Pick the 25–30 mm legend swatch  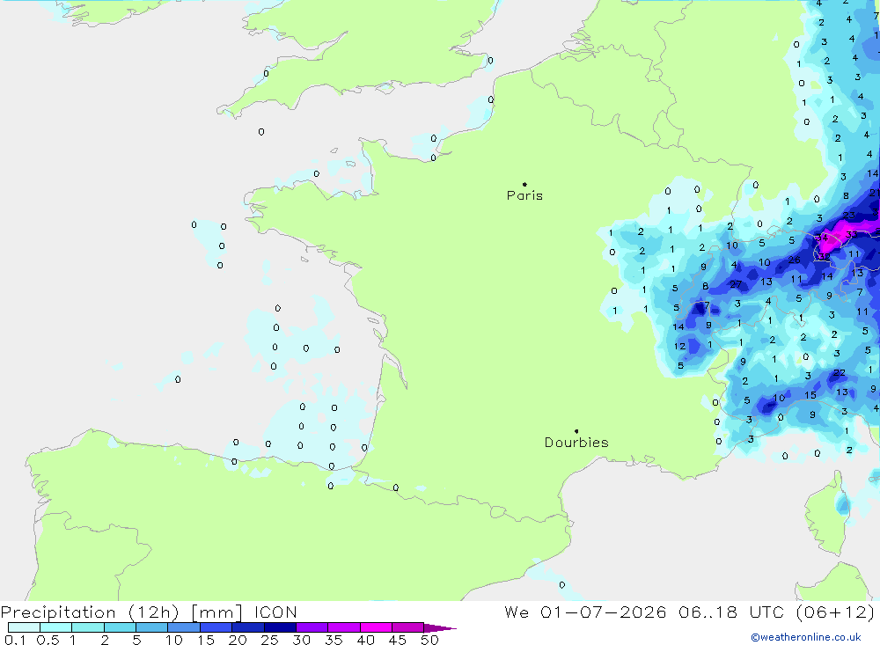click(x=280, y=627)
